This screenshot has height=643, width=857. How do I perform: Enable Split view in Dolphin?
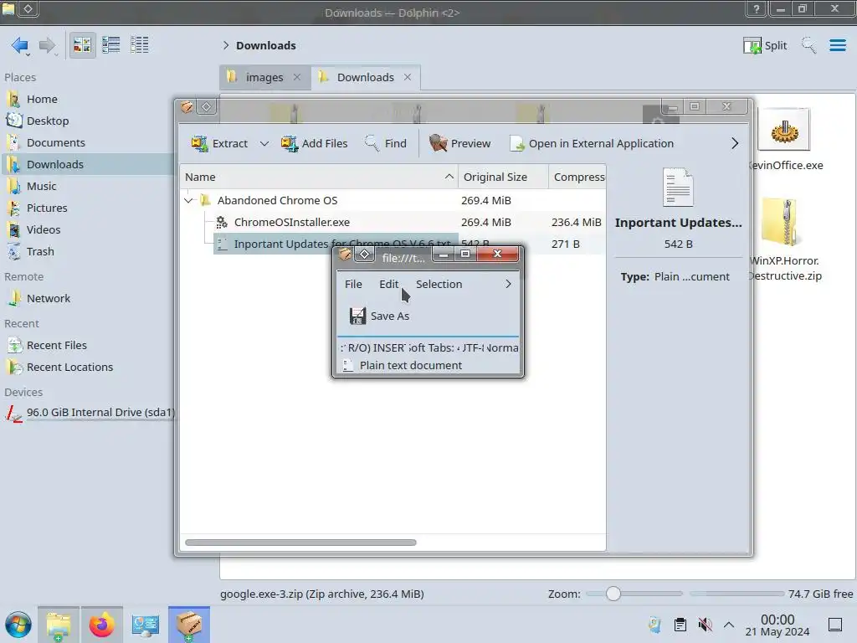(x=765, y=45)
